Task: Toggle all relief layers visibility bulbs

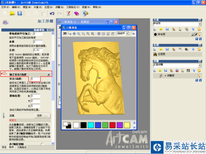Action: coord(199,71)
